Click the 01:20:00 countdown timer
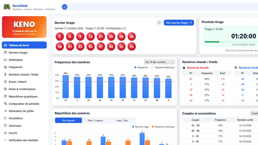 (244, 36)
